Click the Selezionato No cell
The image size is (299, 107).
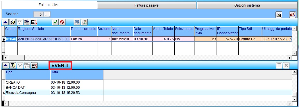184,39
